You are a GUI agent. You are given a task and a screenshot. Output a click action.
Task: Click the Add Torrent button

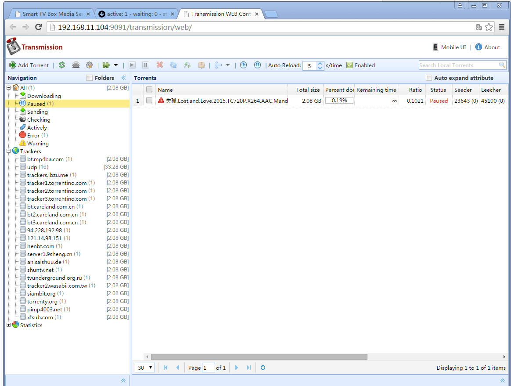[29, 65]
